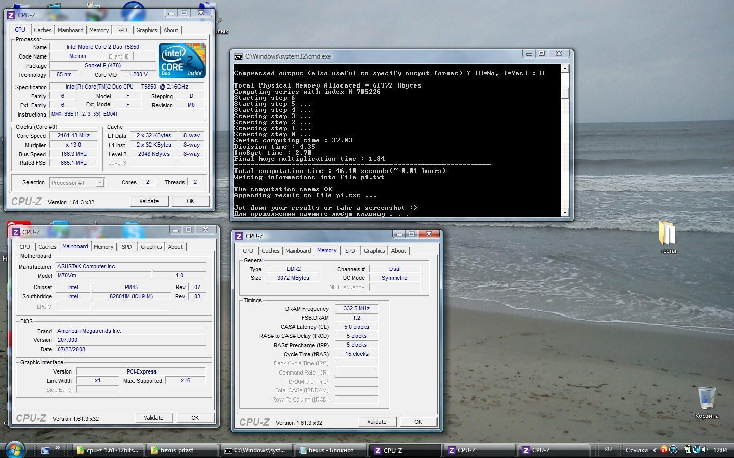Select the Корзина recycle bin icon

706,402
